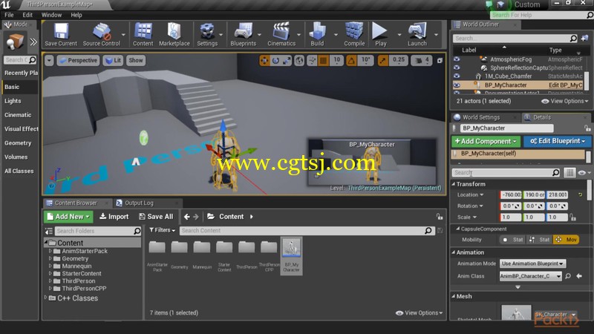
Task: Open the Content toolbar button
Action: click(x=143, y=34)
